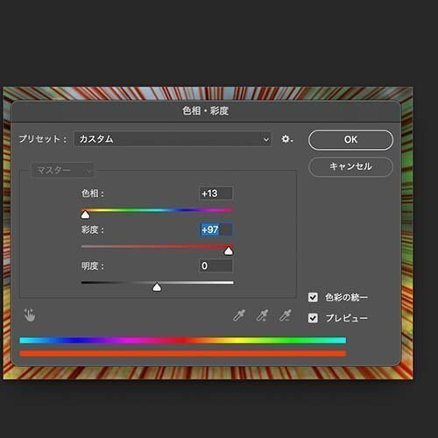Screen dimensions: 438x438
Task: Click the プリセット label text
Action: 43,139
